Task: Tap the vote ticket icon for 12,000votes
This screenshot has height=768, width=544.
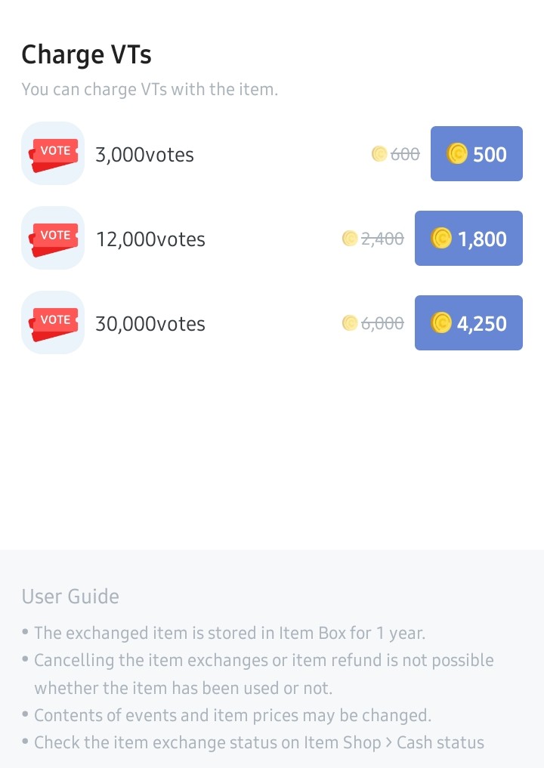Action: [x=53, y=238]
